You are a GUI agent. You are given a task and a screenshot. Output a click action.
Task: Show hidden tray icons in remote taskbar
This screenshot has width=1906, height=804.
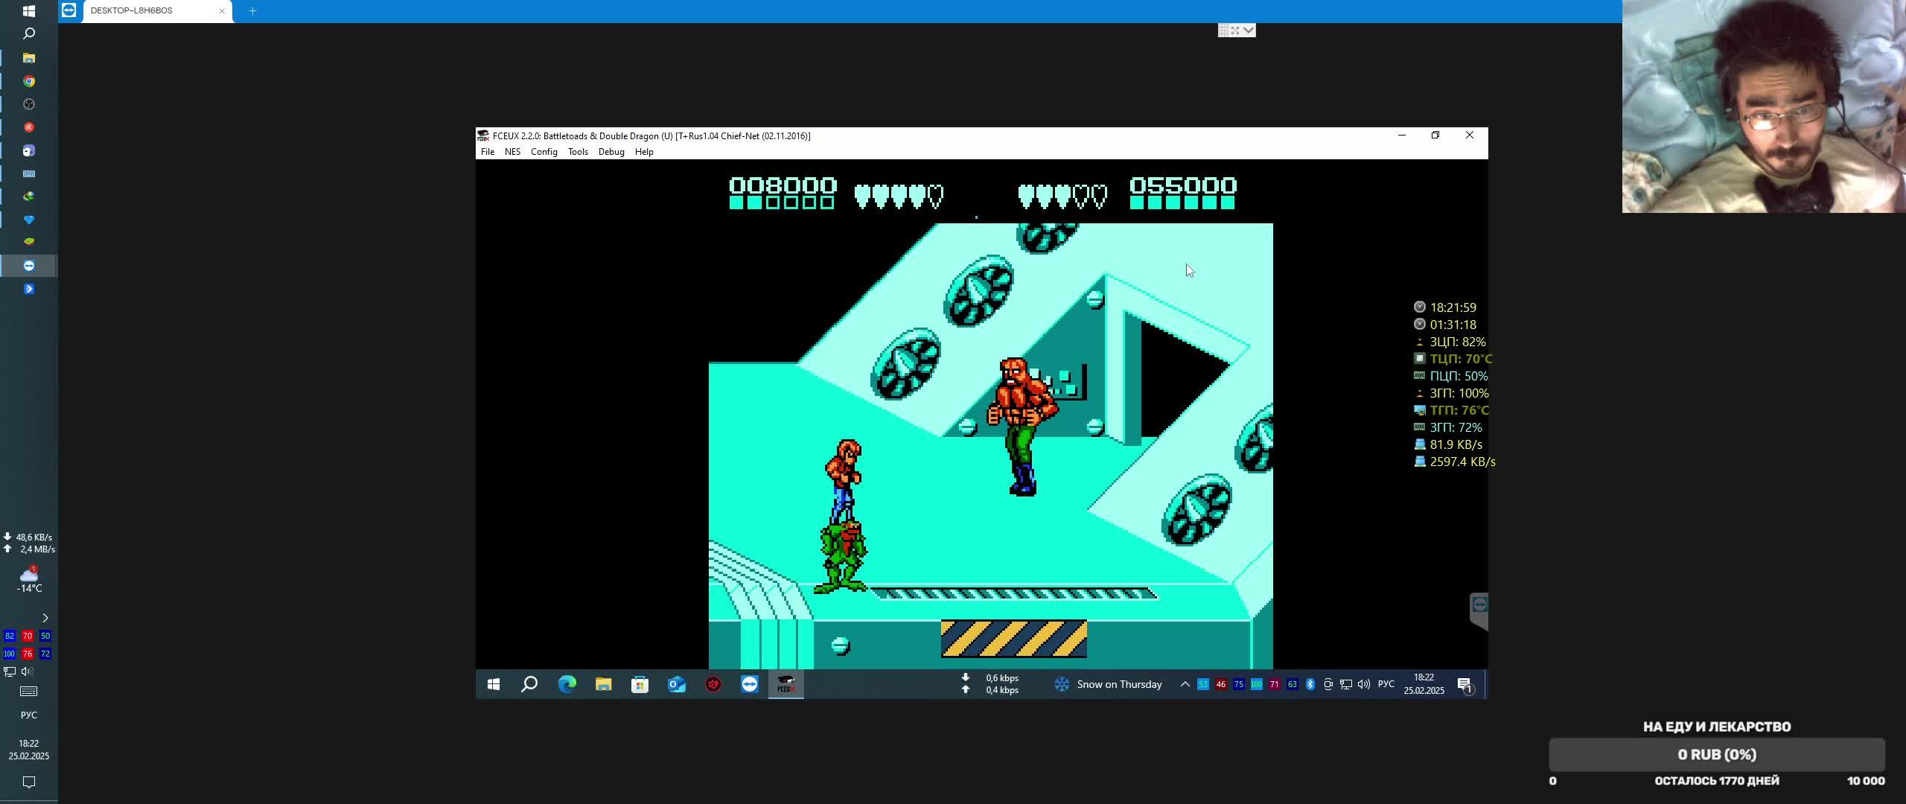tap(1185, 684)
